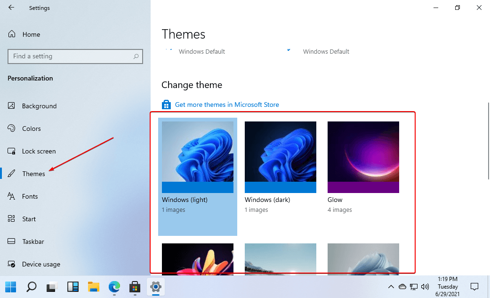This screenshot has width=490, height=298.
Task: Select Themes in the sidebar
Action: 33,174
